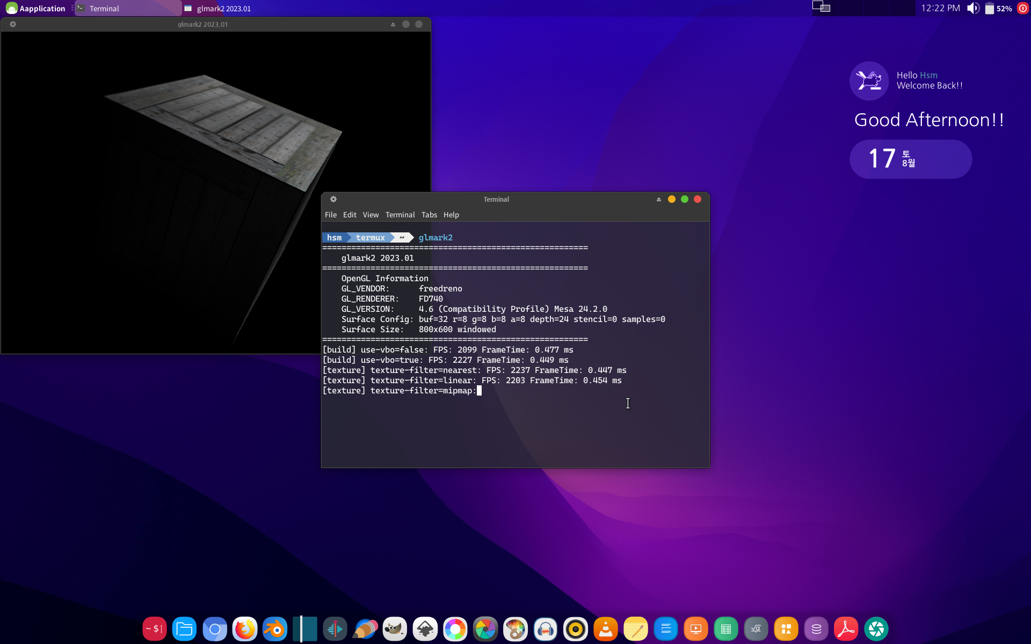Open glmark2 window gear menu icon
This screenshot has width=1031, height=644.
tap(13, 24)
